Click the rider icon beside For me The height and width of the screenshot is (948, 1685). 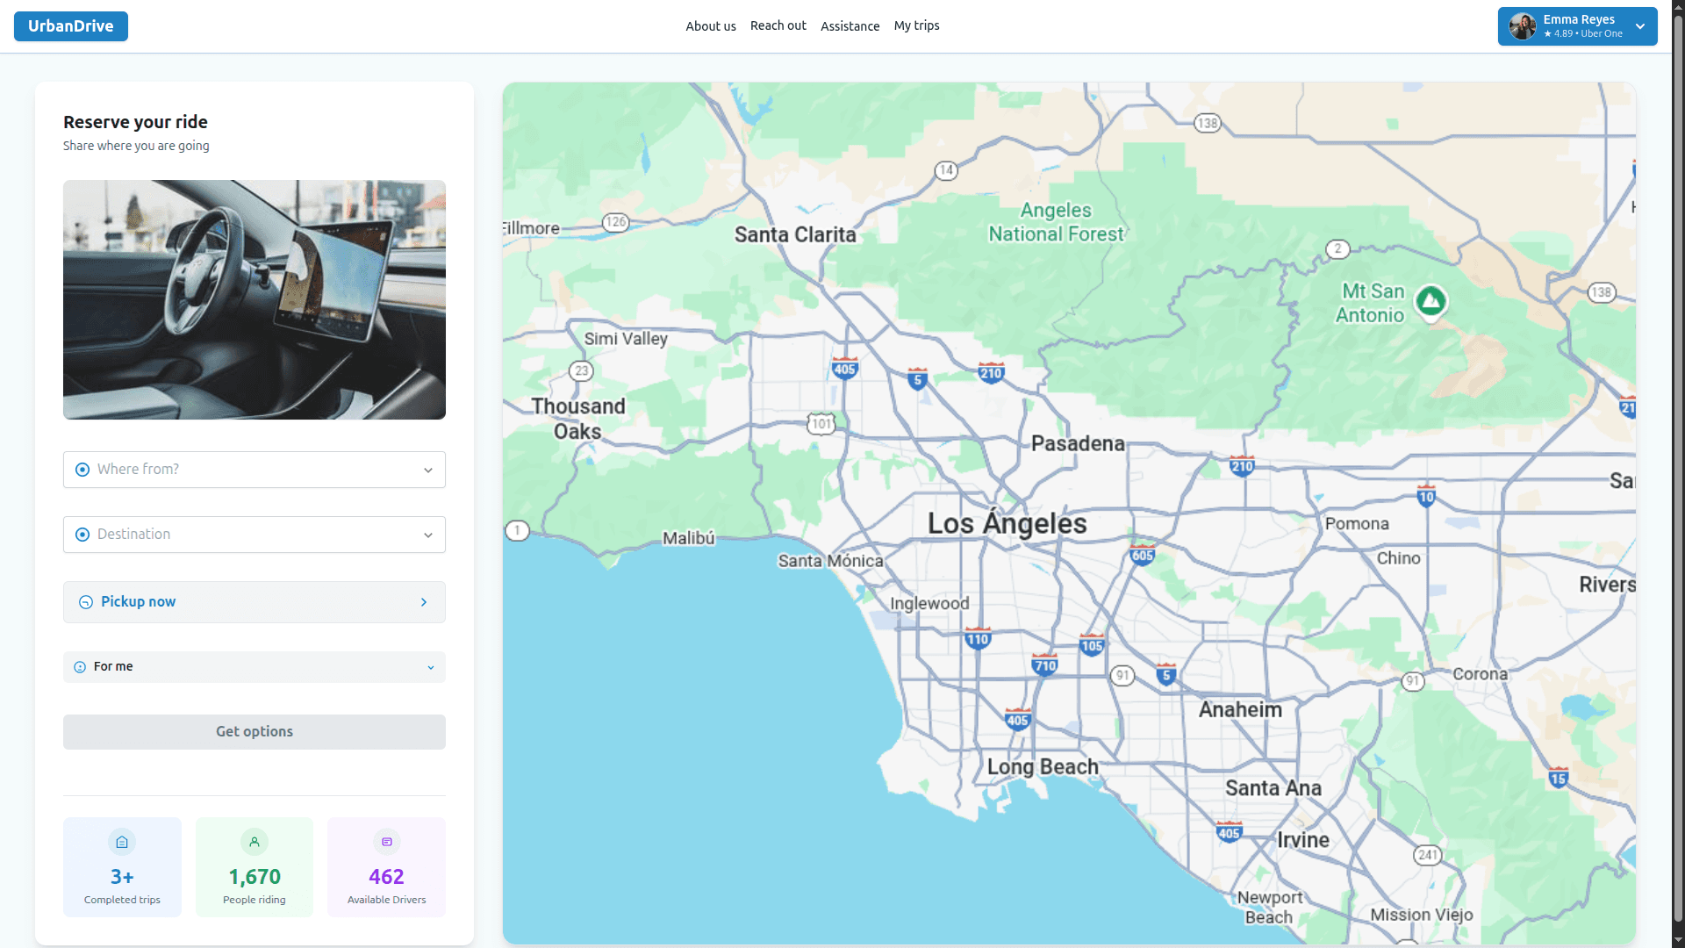[x=80, y=667]
